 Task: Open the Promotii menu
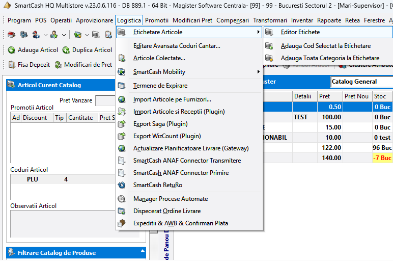(x=157, y=20)
